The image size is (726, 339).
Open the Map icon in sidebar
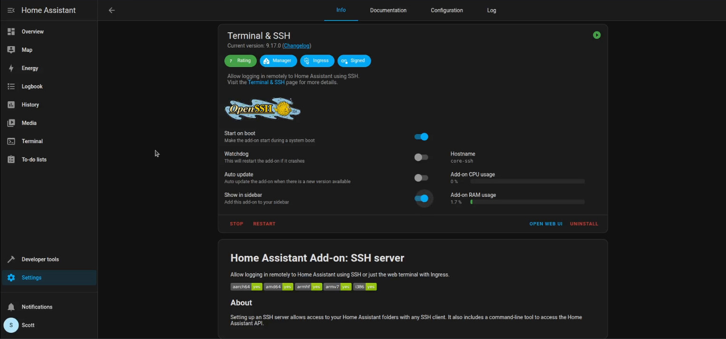(x=11, y=50)
